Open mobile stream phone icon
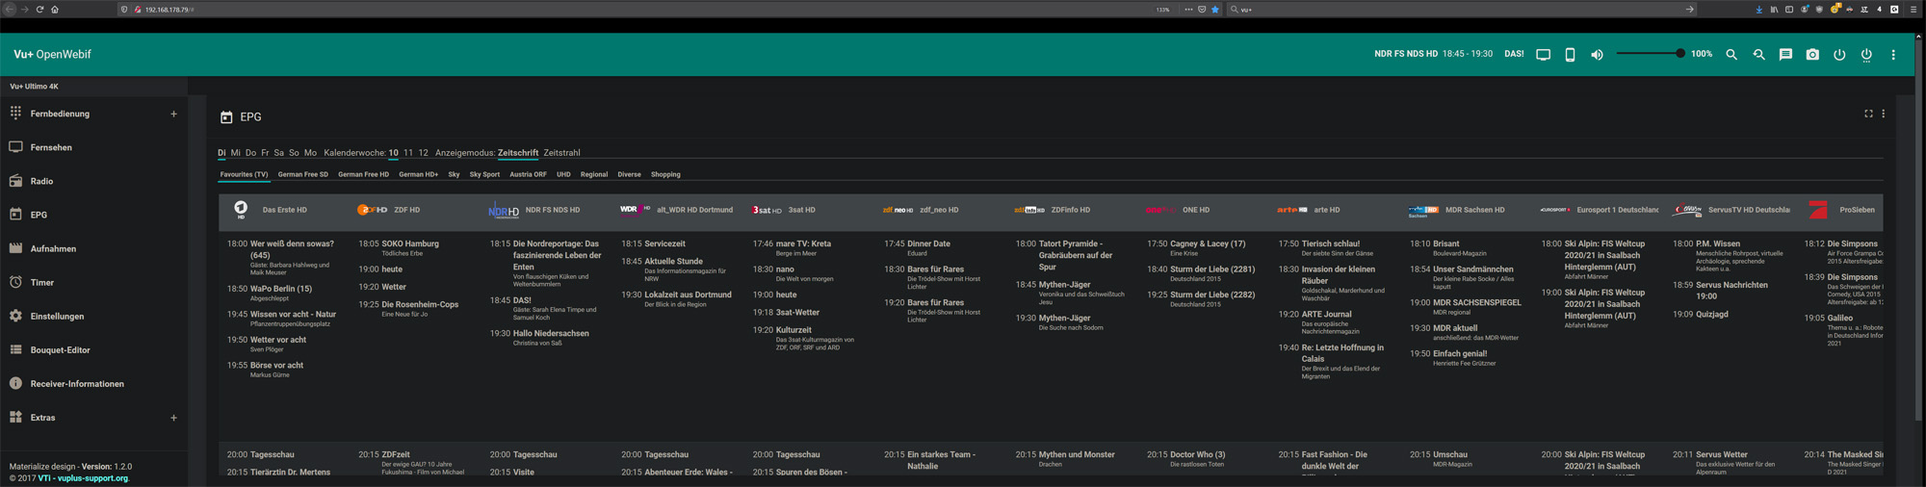The image size is (1926, 487). pyautogui.click(x=1570, y=55)
